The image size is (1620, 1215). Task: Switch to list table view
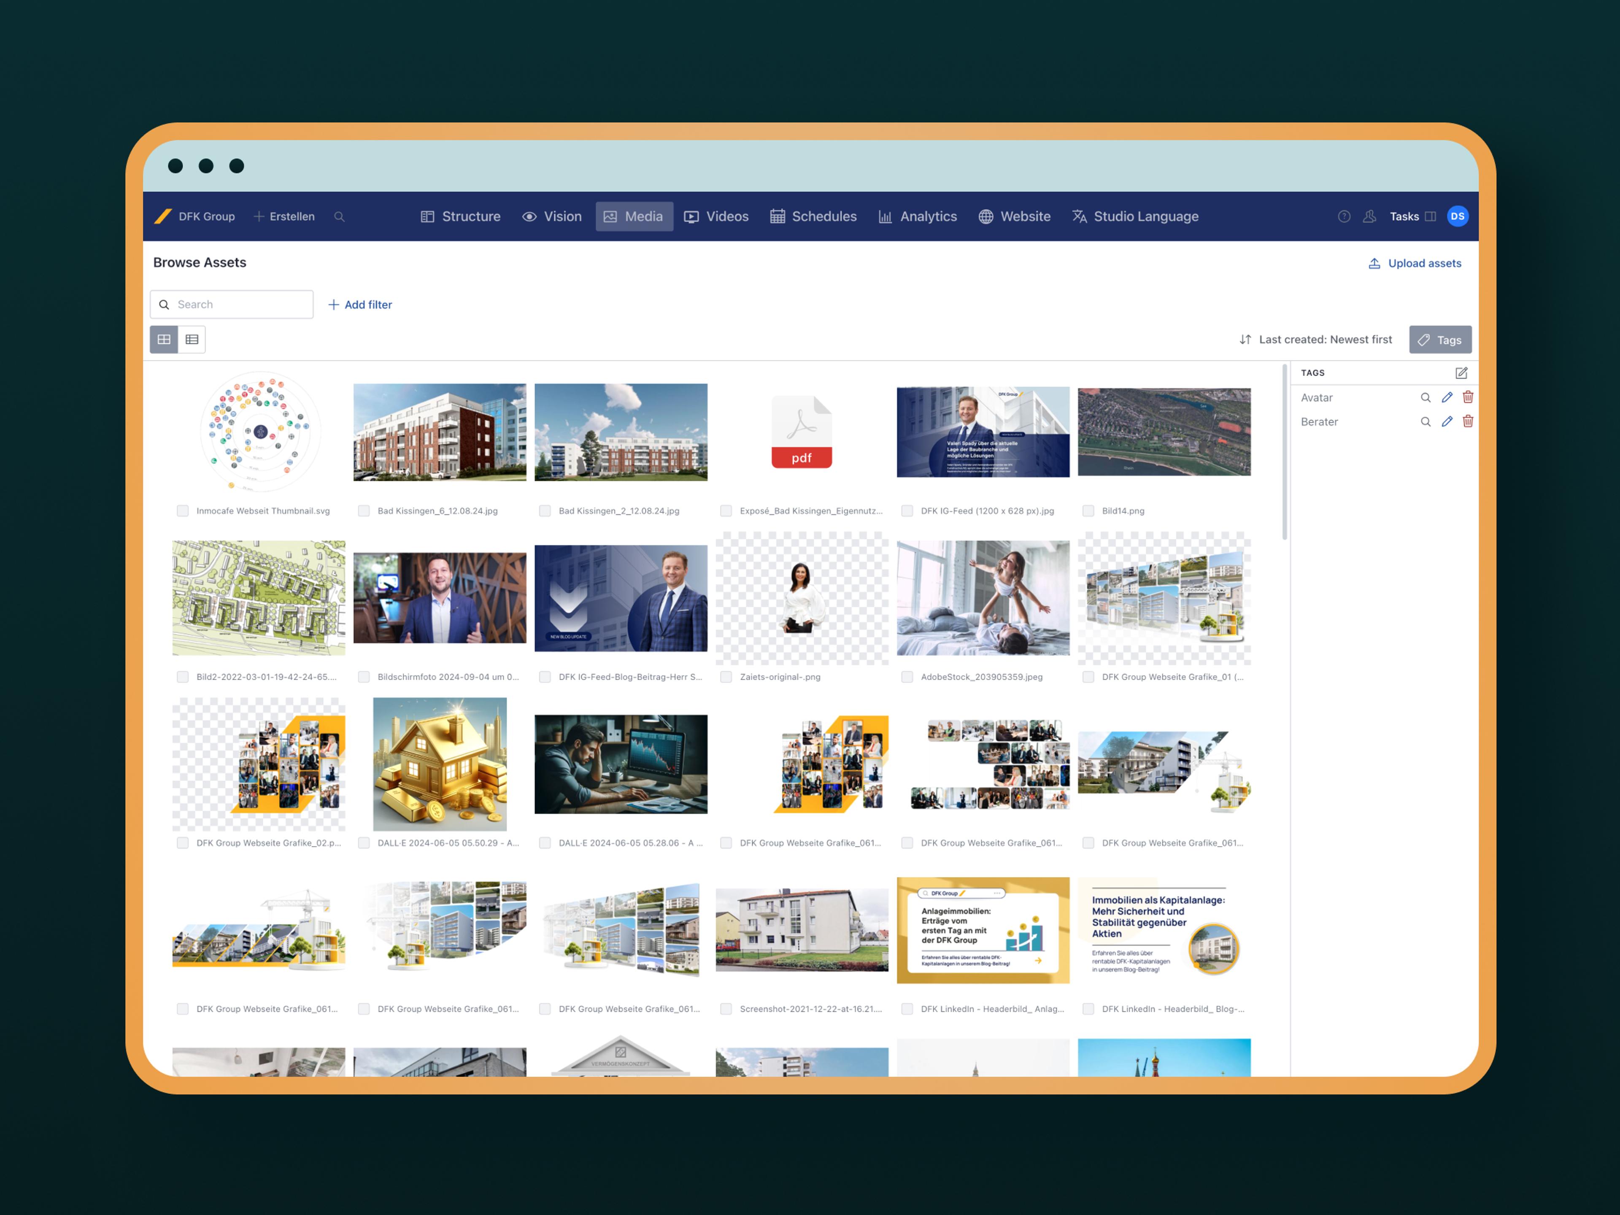pyautogui.click(x=192, y=339)
